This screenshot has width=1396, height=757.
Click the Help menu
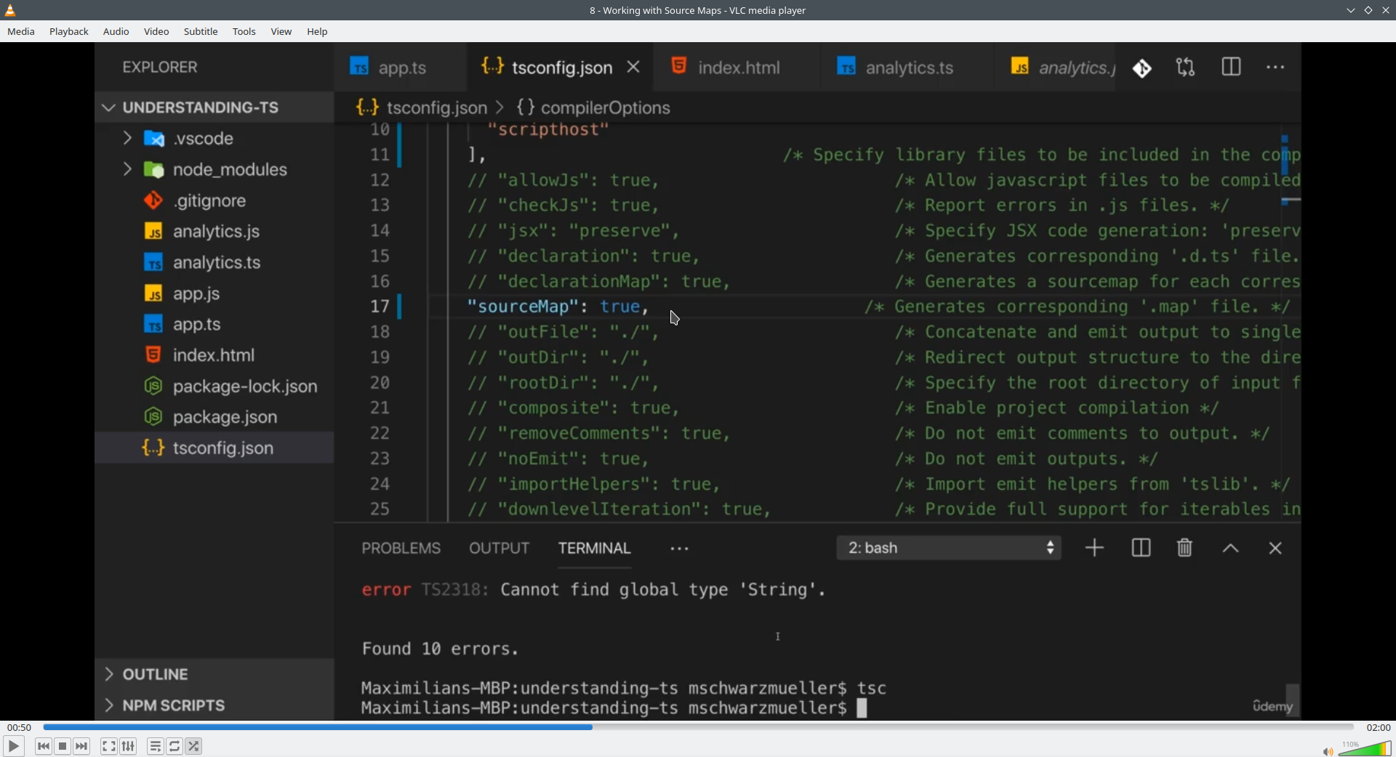coord(317,32)
